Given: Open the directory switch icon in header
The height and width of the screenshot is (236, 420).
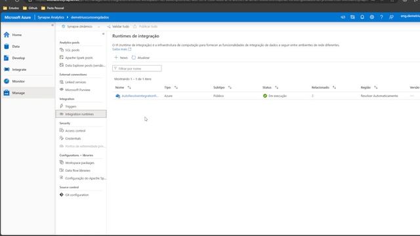Looking at the screenshot, I should [352, 17].
